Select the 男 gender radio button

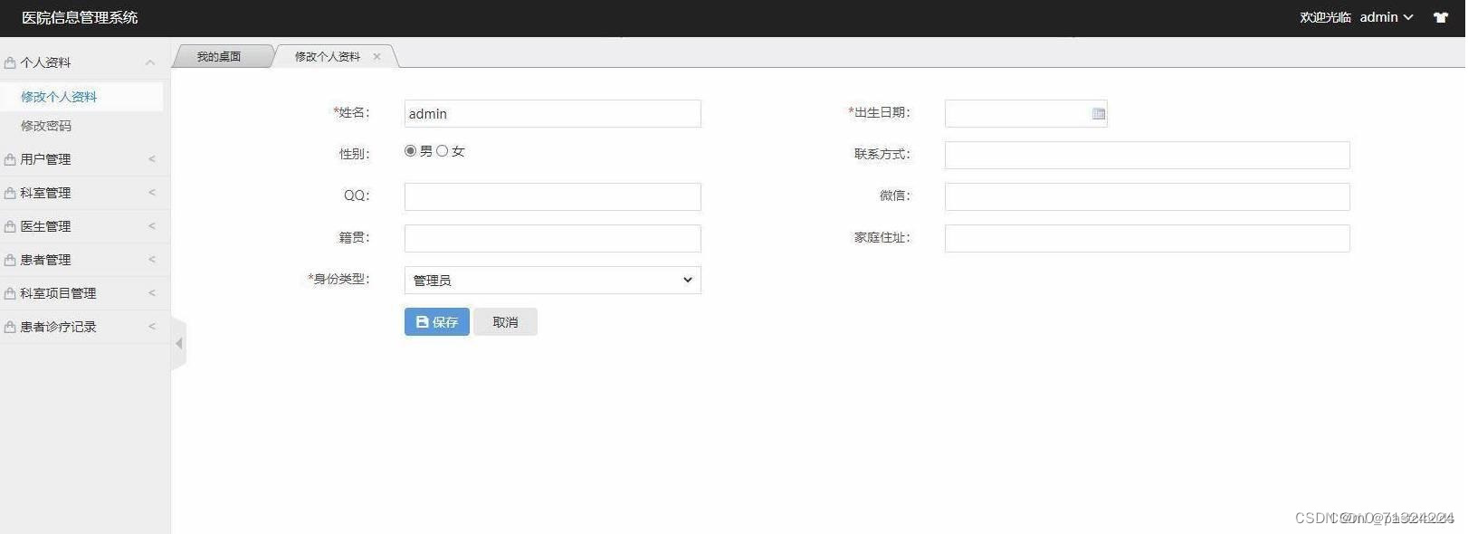point(410,150)
